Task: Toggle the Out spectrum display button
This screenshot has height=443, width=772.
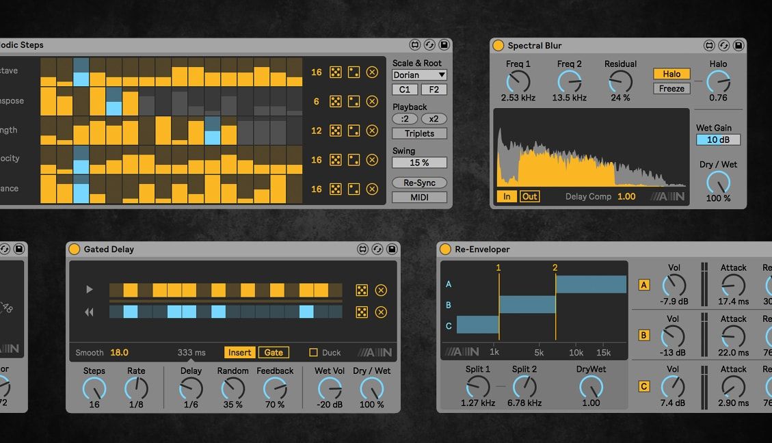Action: click(530, 196)
